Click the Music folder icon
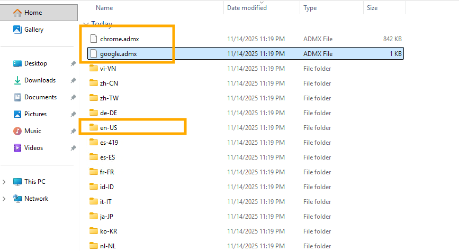 tap(17, 131)
